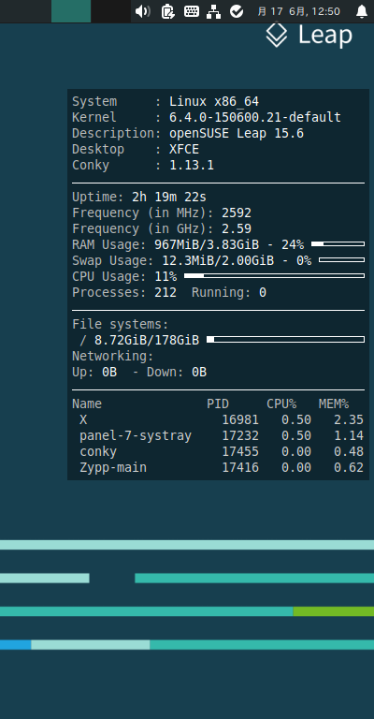Click the CPU% column header
This screenshot has height=719, width=374.
click(x=281, y=404)
